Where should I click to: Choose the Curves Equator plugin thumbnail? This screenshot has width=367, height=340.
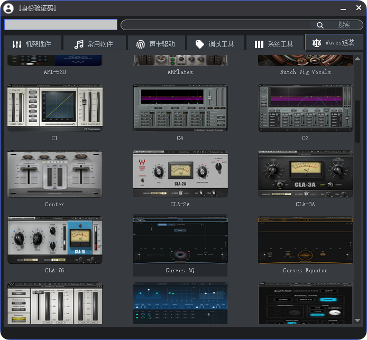(x=306, y=240)
